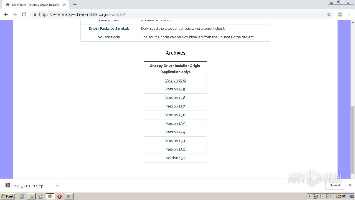Open Windows Media Player in taskbar
Image resolution: width=355 pixels, height=200 pixels.
tap(41, 196)
